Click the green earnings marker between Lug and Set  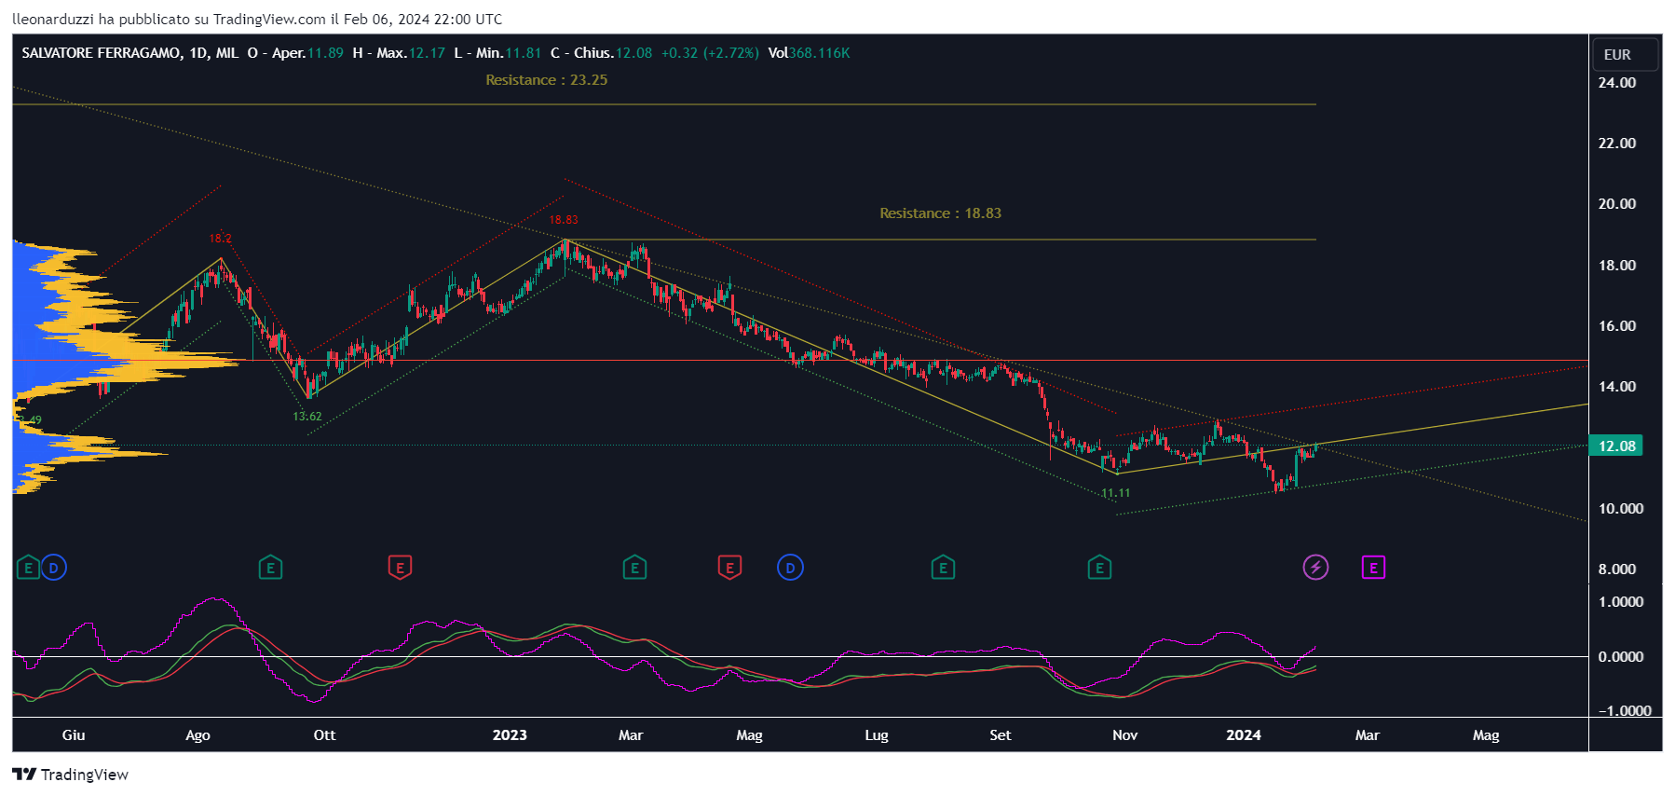[943, 568]
